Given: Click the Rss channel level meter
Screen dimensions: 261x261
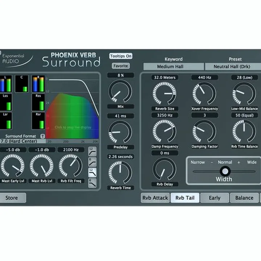Looking at the screenshot, I should [x=38, y=102].
